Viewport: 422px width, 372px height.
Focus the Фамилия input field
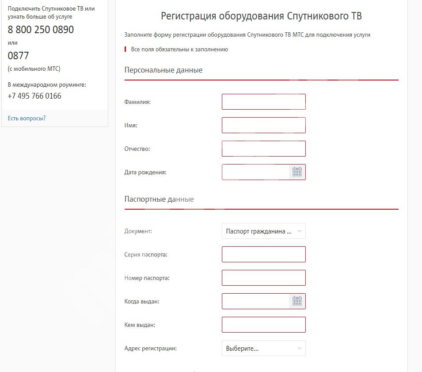point(263,102)
